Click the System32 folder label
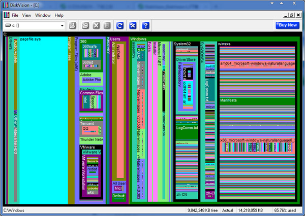This screenshot has width=305, height=216. [183, 44]
